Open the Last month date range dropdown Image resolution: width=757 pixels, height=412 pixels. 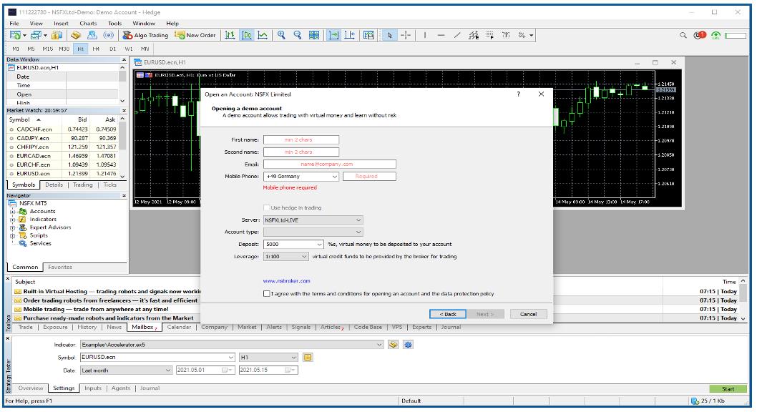point(127,371)
